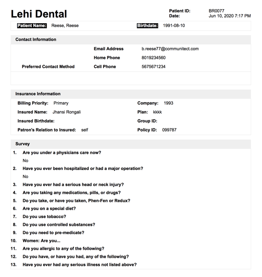Click the question about physicians care
The width and height of the screenshot is (262, 277).
(x=62, y=152)
